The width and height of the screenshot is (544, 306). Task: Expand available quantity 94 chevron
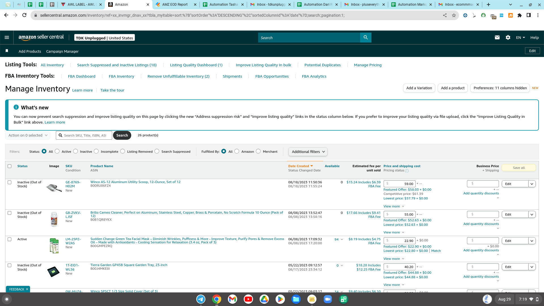pos(342,240)
